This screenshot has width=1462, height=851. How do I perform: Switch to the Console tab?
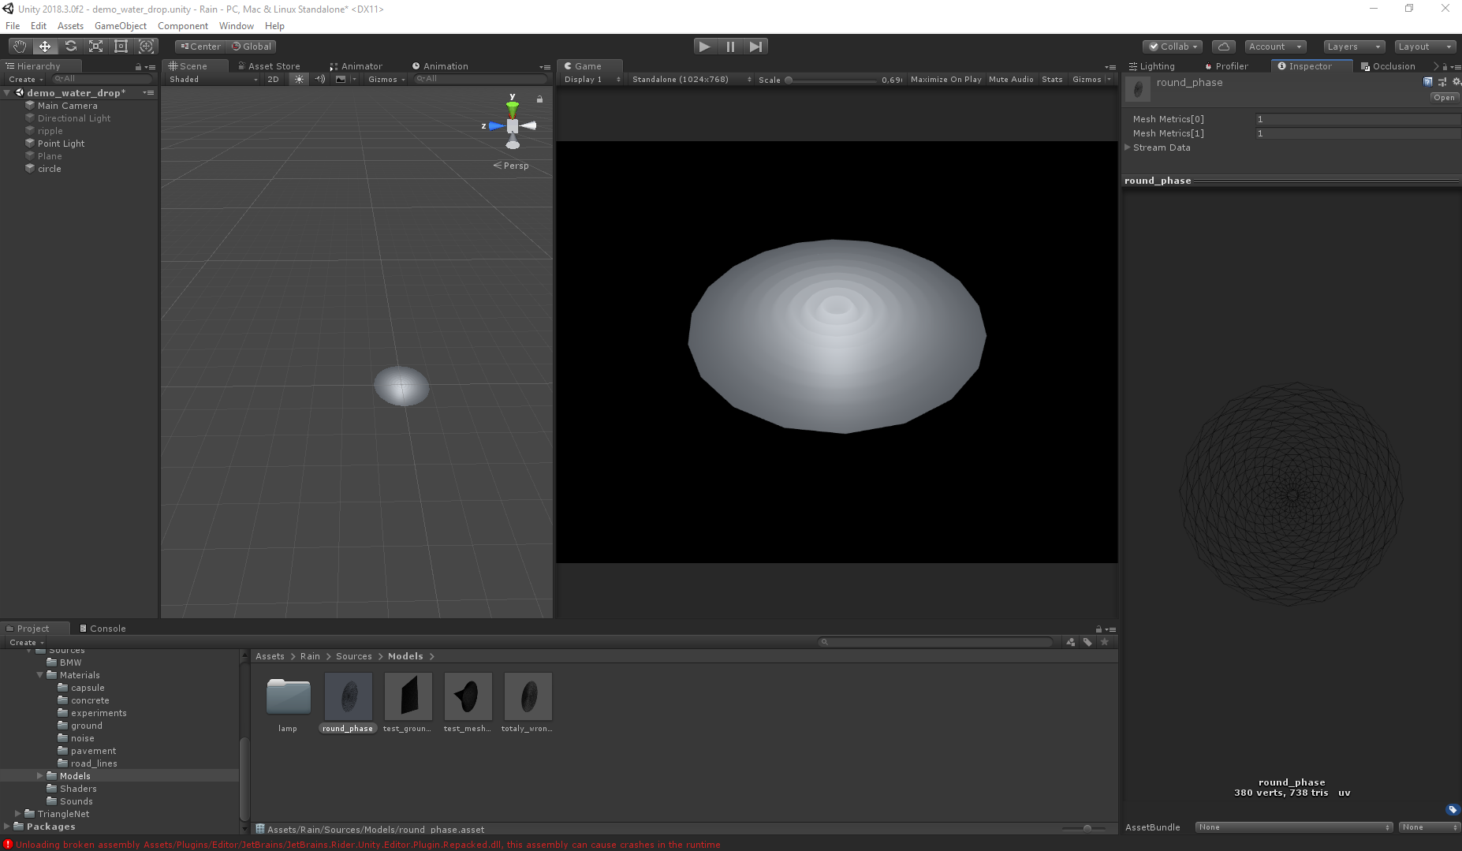(x=103, y=629)
